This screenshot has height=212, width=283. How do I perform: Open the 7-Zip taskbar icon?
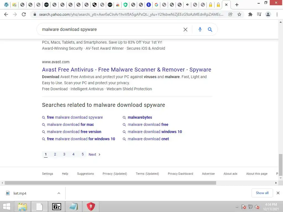tap(56, 206)
